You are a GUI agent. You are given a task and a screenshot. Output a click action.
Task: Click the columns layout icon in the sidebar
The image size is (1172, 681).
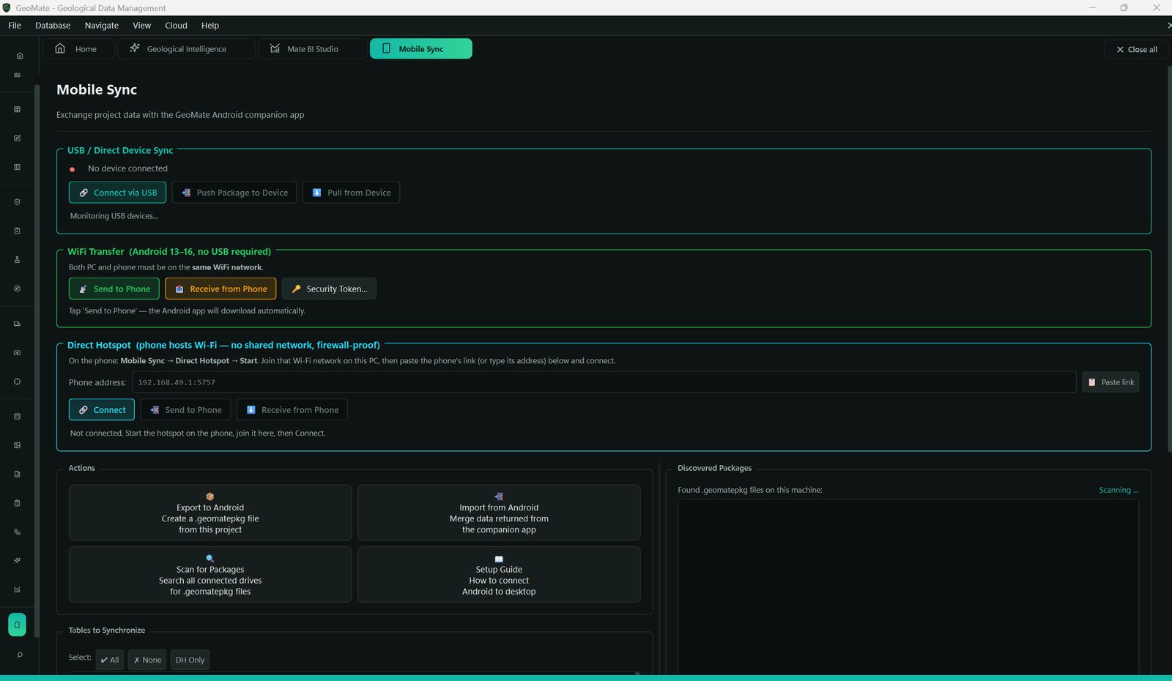(x=17, y=167)
